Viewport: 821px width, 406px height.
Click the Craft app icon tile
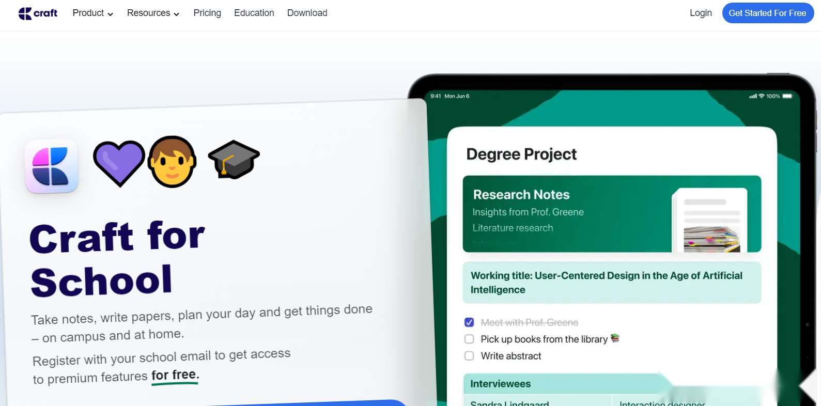[x=52, y=166]
